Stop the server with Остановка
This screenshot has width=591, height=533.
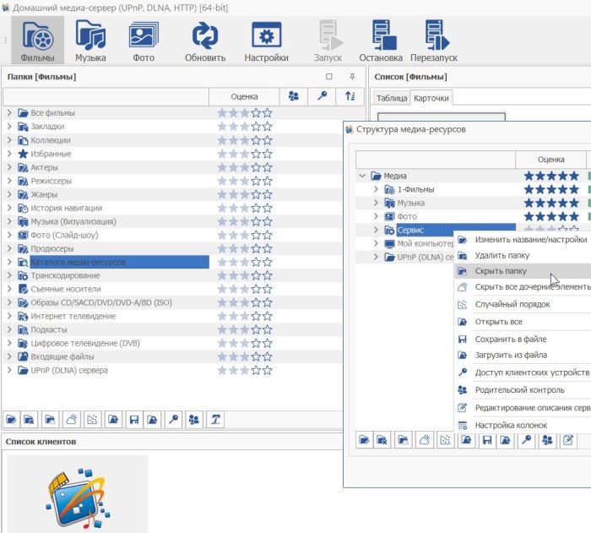pyautogui.click(x=381, y=41)
